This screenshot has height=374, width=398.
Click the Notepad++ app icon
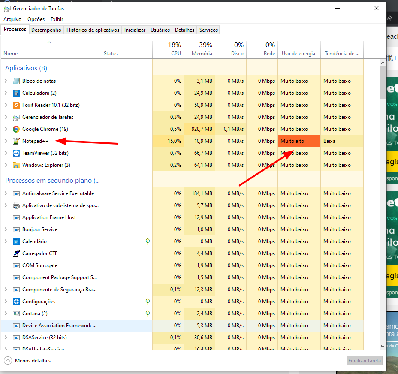pyautogui.click(x=16, y=141)
